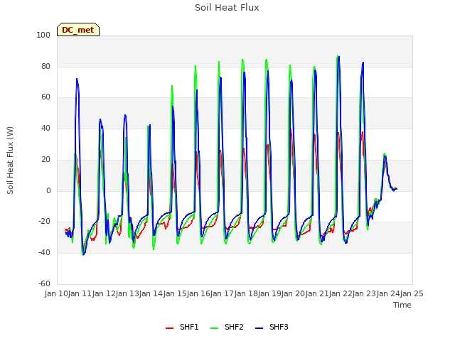
Task: Click the -60 y-axis tick label
Action: click(x=44, y=283)
